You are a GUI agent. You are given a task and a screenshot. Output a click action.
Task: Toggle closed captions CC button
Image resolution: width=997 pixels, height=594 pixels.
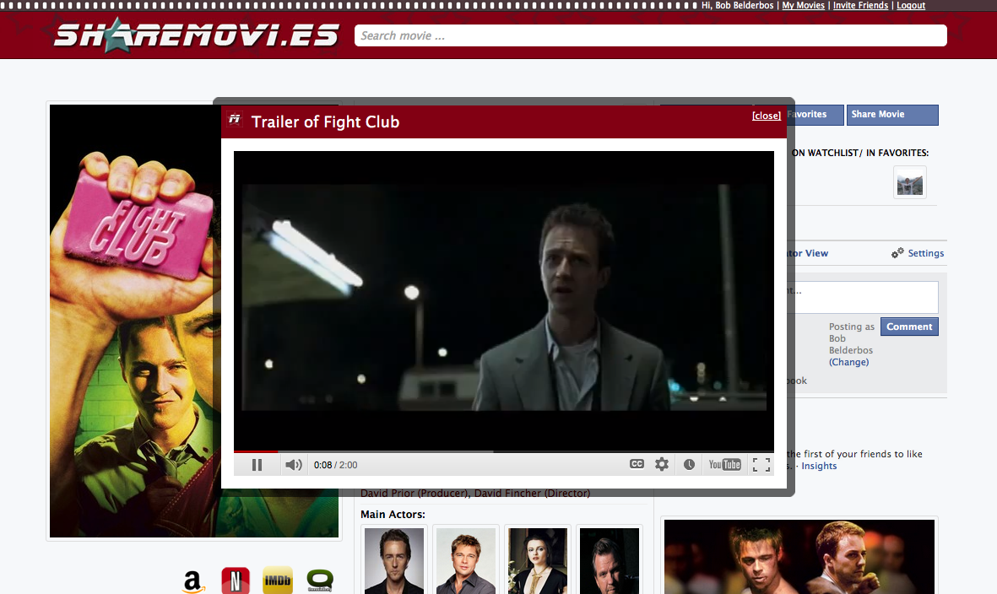[x=637, y=464]
